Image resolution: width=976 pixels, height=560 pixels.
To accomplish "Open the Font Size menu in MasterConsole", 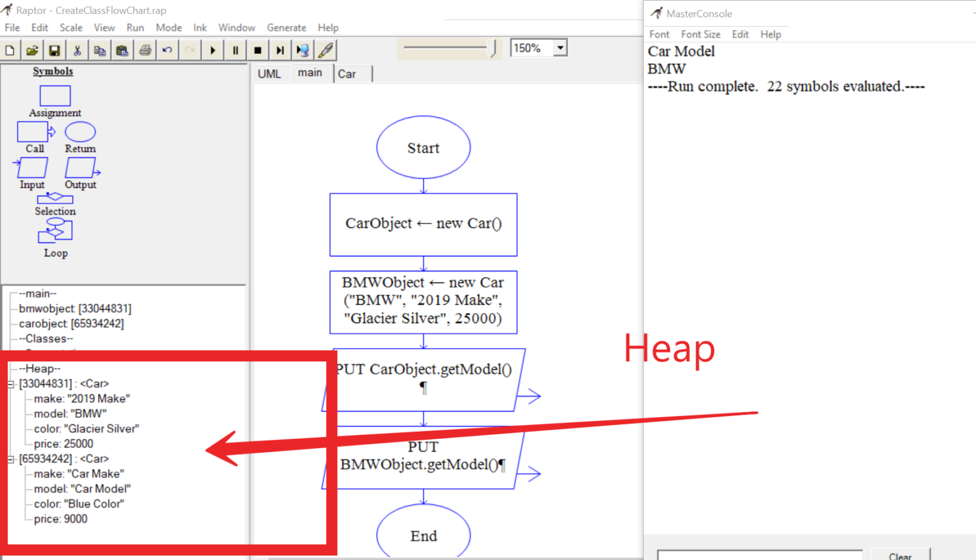I will coord(700,34).
